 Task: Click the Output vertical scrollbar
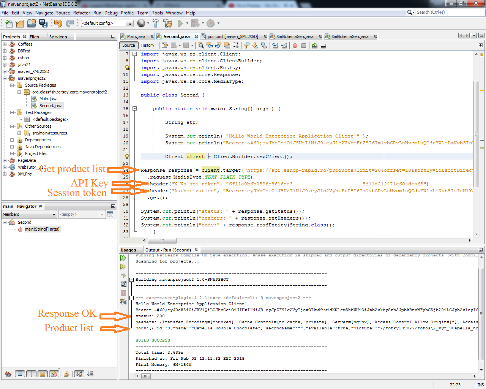[x=481, y=313]
